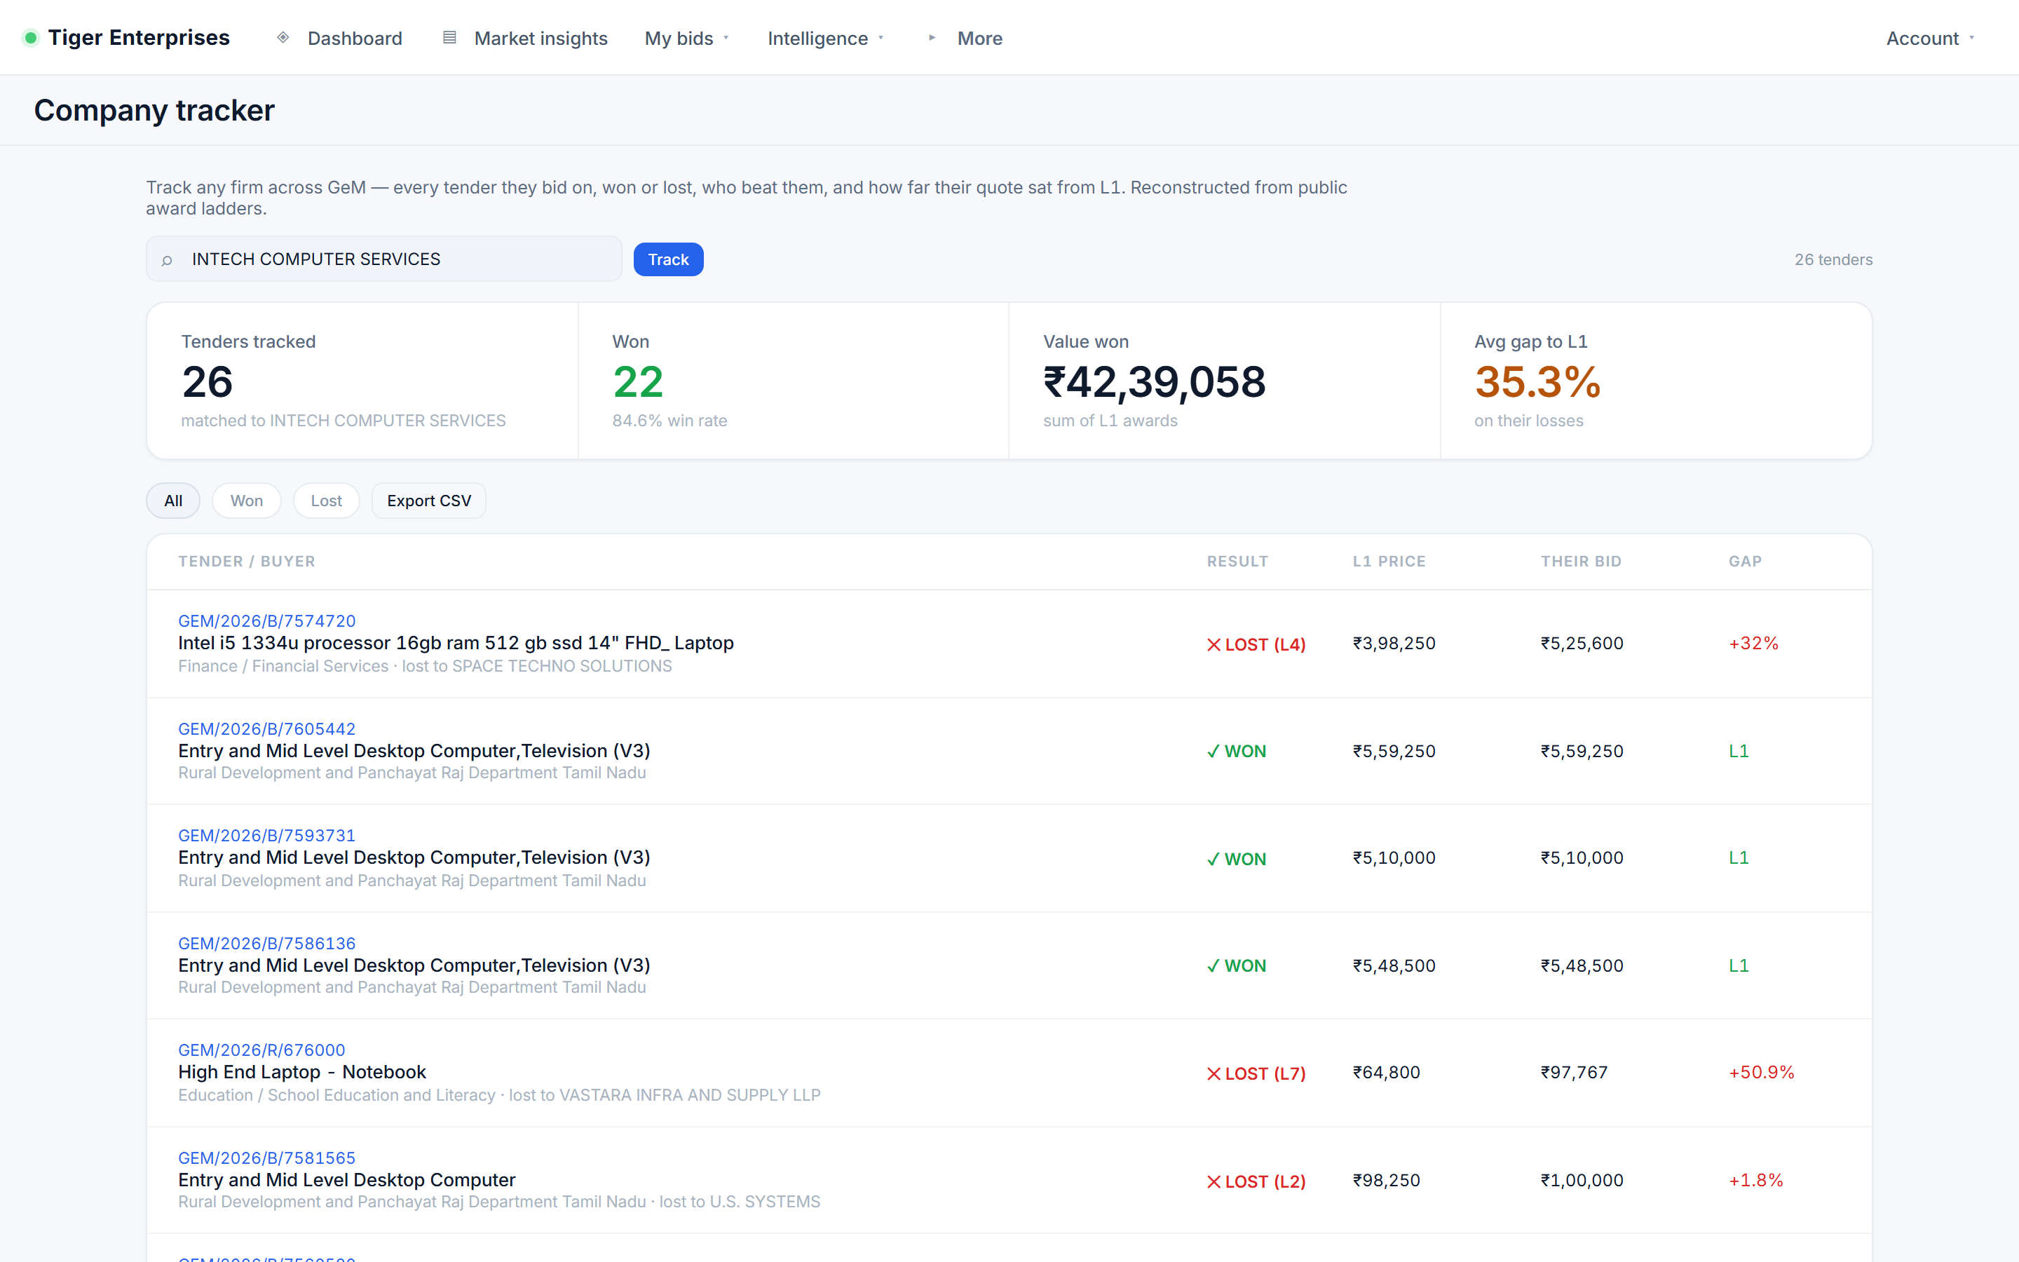The width and height of the screenshot is (2019, 1262).
Task: Select the All filter pill
Action: pyautogui.click(x=172, y=501)
